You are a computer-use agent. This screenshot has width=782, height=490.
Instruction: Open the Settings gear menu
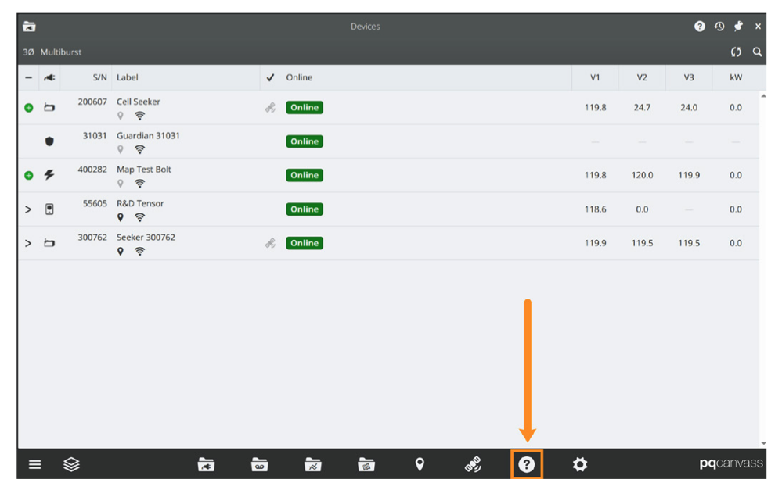[x=579, y=464]
